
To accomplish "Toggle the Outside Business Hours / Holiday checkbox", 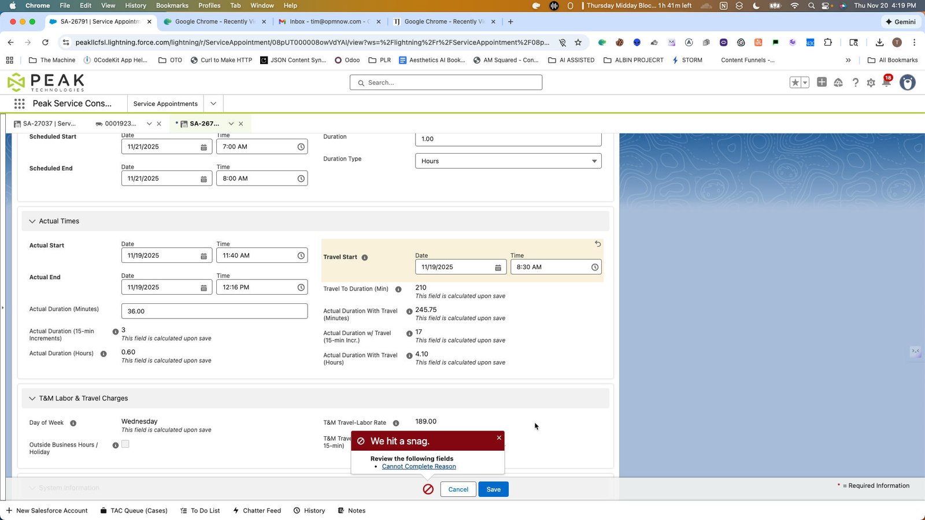I will click(x=125, y=444).
